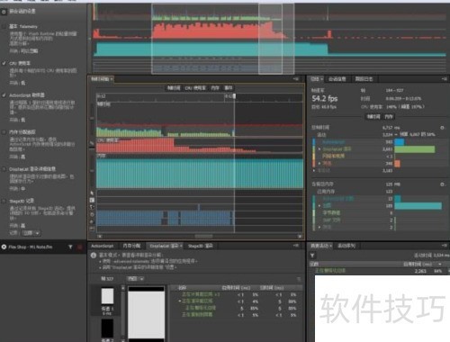The height and width of the screenshot is (342, 450).
Task: Uncheck the CPU 使用率 setting
Action: click(4, 63)
